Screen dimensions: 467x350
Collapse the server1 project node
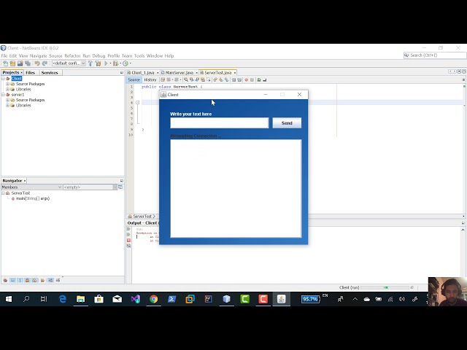click(3, 95)
